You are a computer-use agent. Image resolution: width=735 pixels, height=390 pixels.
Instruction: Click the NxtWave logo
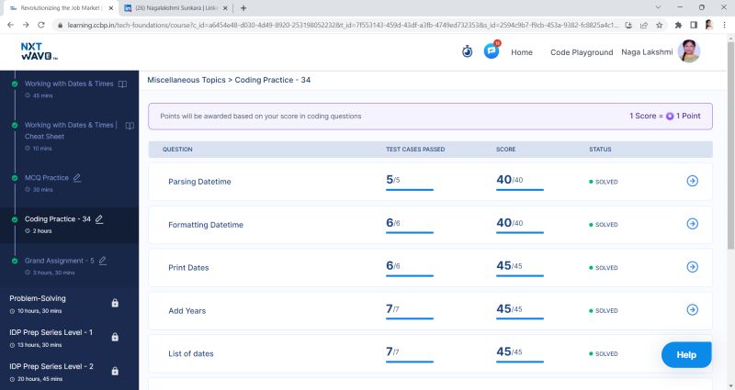click(39, 51)
